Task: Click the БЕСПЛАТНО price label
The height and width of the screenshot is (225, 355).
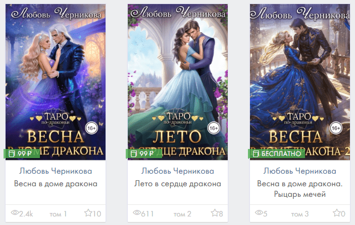Action: (x=281, y=154)
